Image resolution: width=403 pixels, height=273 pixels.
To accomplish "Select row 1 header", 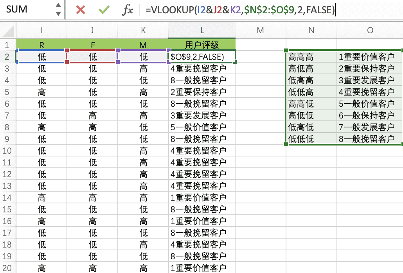I will [8, 45].
